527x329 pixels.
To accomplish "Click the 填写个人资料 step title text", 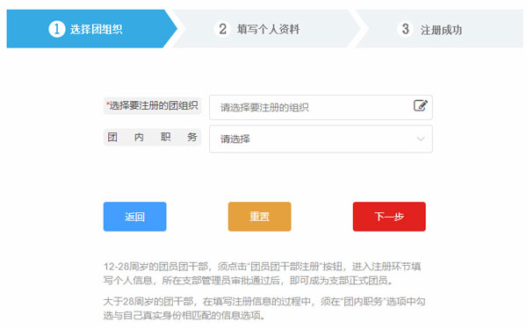I will click(x=268, y=29).
